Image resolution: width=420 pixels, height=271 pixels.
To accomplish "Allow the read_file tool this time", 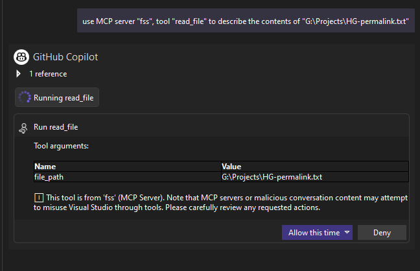I will (314, 232).
